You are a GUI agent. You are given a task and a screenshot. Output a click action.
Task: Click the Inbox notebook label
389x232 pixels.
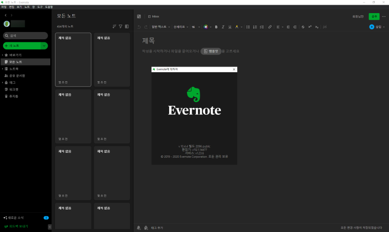[154, 16]
